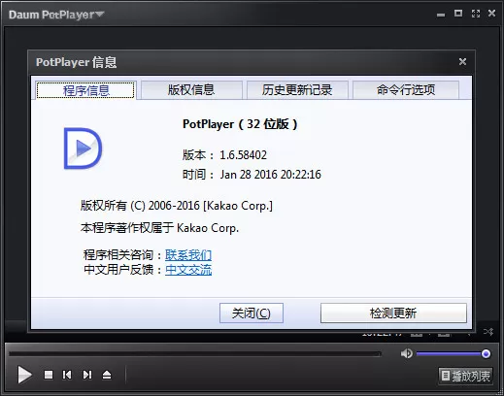The image size is (504, 396).
Task: Click the version number 1.6.58402
Action: pyautogui.click(x=243, y=155)
